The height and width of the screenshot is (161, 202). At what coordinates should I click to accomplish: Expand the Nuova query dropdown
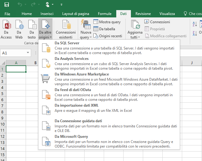click(x=86, y=35)
